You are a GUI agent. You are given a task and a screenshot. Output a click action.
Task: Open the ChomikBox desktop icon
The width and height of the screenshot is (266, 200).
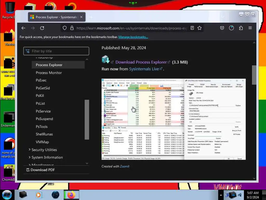coord(9,173)
